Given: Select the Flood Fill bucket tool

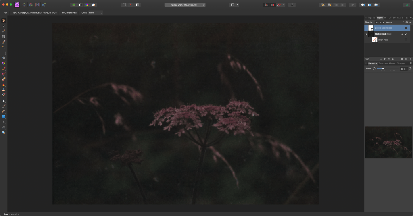Looking at the screenshot, I should [4, 58].
